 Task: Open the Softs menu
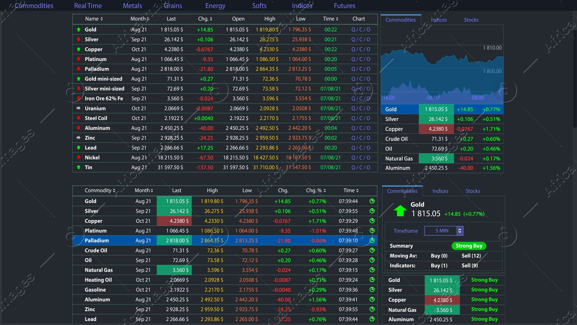[259, 6]
